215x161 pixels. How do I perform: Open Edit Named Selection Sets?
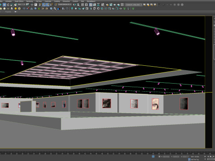(56, 4)
